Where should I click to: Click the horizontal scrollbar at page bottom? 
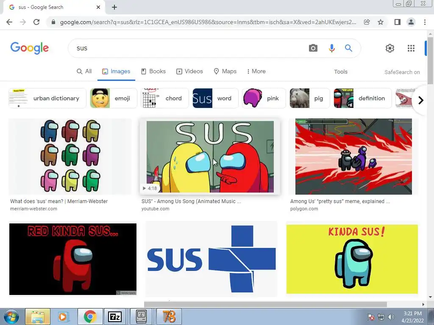[265, 304]
